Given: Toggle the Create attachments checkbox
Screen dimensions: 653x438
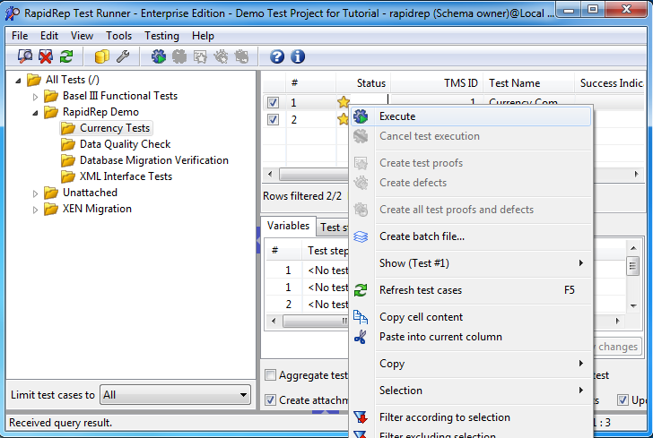Looking at the screenshot, I should pos(270,400).
